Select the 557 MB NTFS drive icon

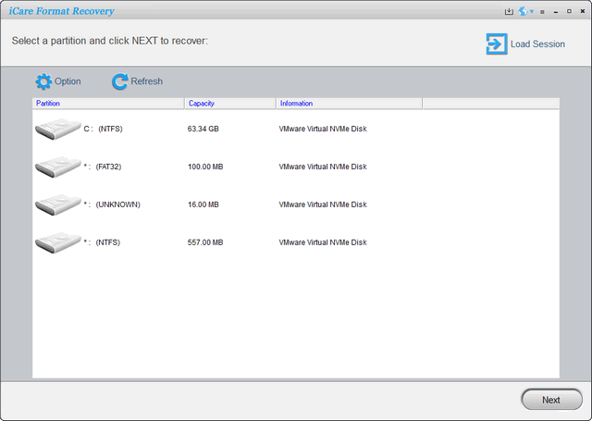click(x=57, y=242)
